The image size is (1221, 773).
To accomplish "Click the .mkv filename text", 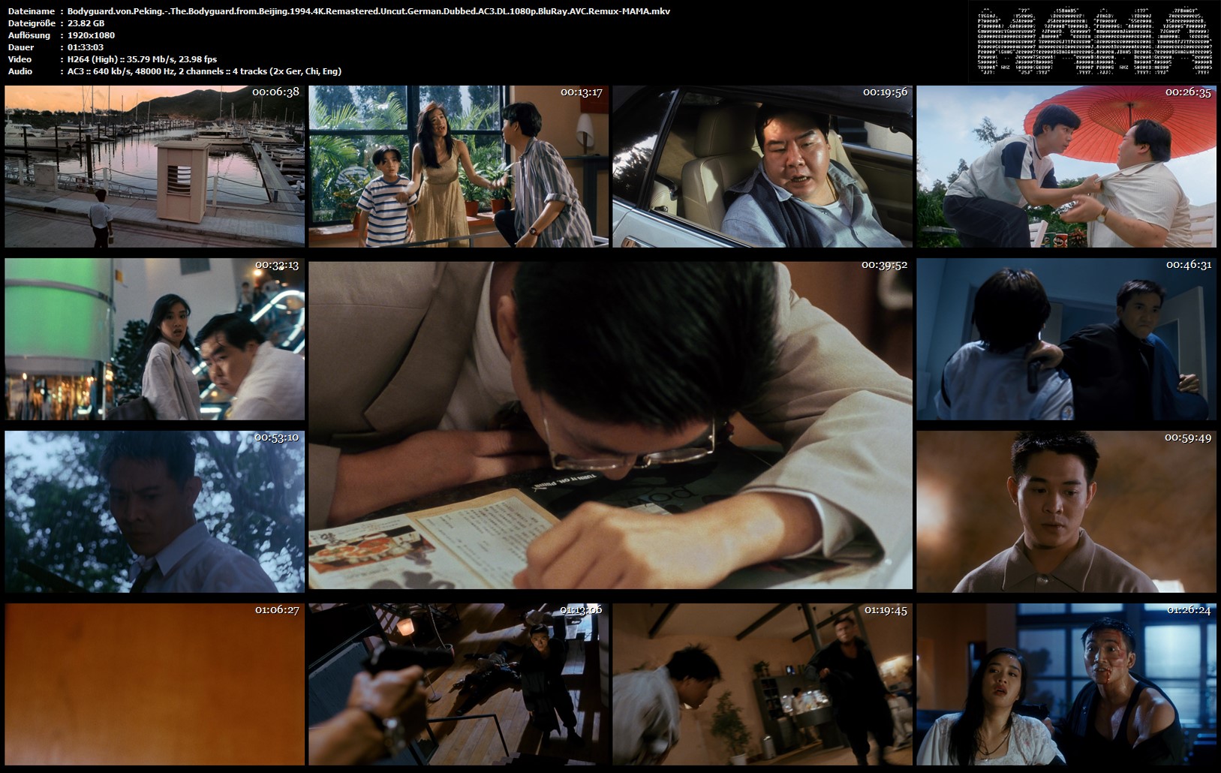I will coord(368,11).
